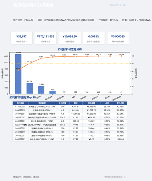Click the ¥57 bar value label

click(x=64, y=92)
